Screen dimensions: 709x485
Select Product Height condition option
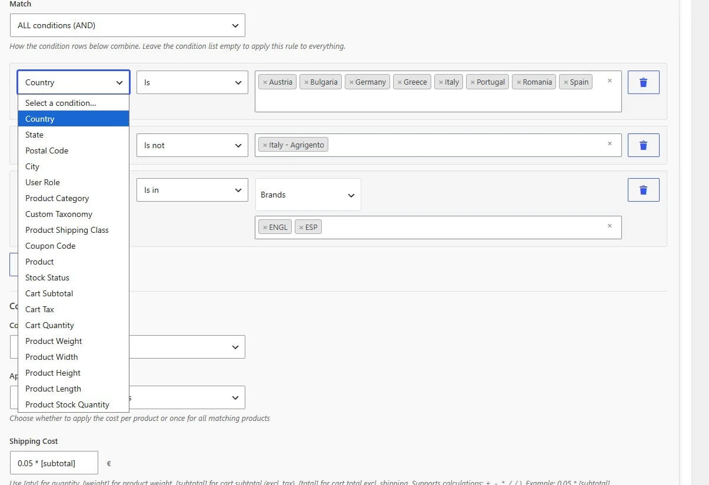click(x=74, y=373)
